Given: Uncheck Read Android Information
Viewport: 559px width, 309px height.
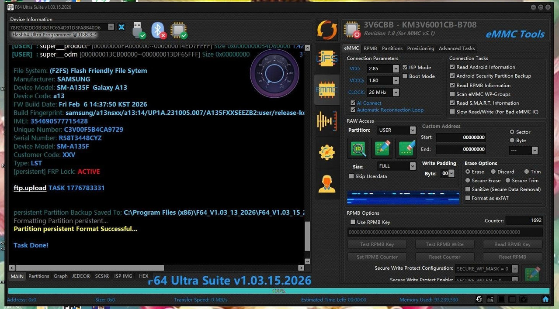Looking at the screenshot, I should point(452,67).
